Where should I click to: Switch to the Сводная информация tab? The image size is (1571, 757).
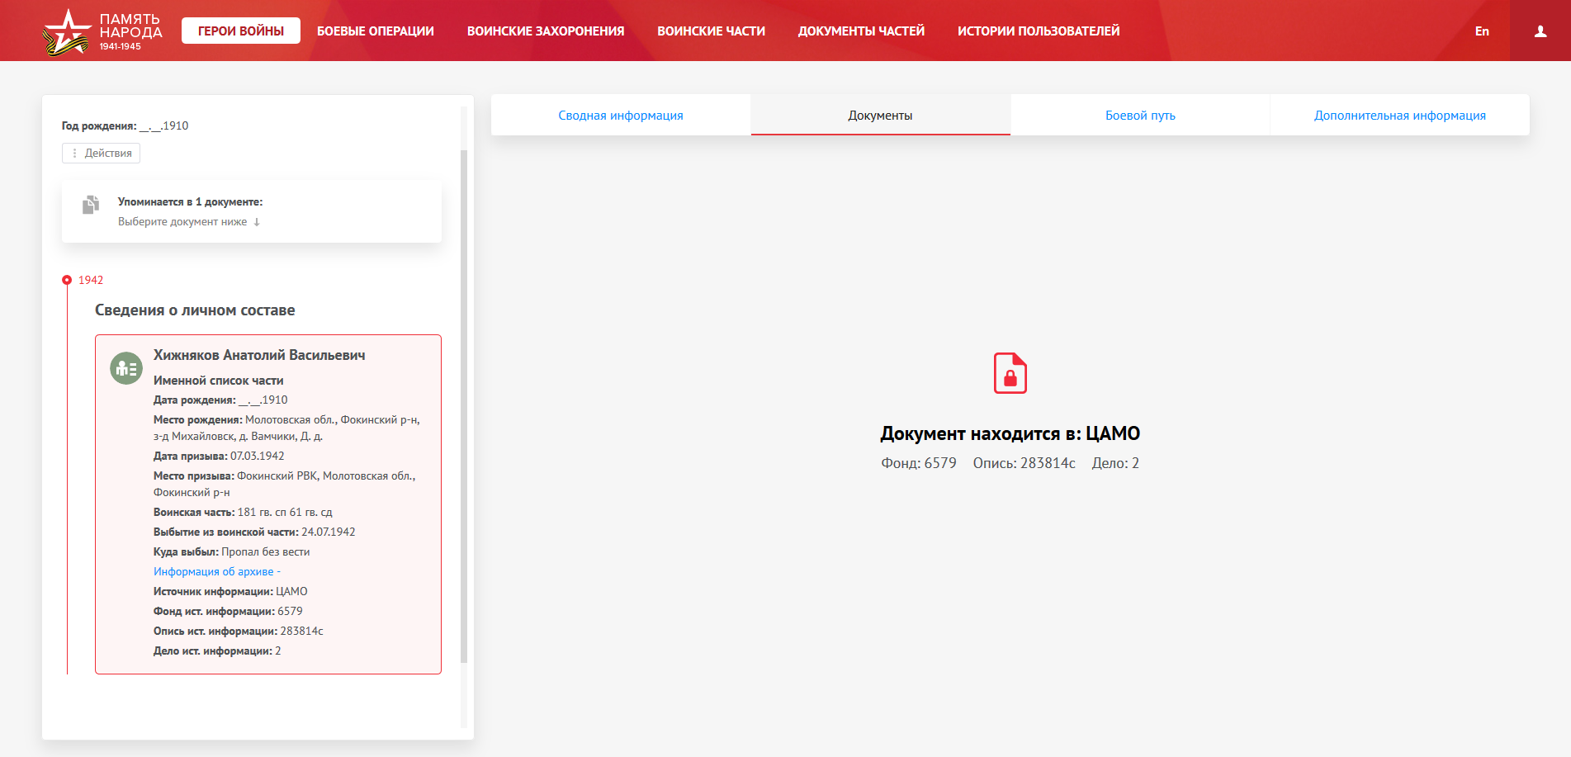click(x=621, y=115)
